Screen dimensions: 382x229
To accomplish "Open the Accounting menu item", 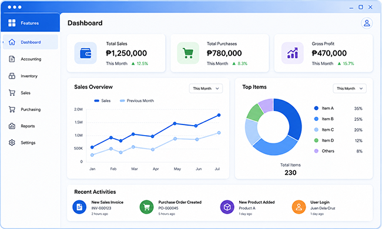I will (x=31, y=59).
